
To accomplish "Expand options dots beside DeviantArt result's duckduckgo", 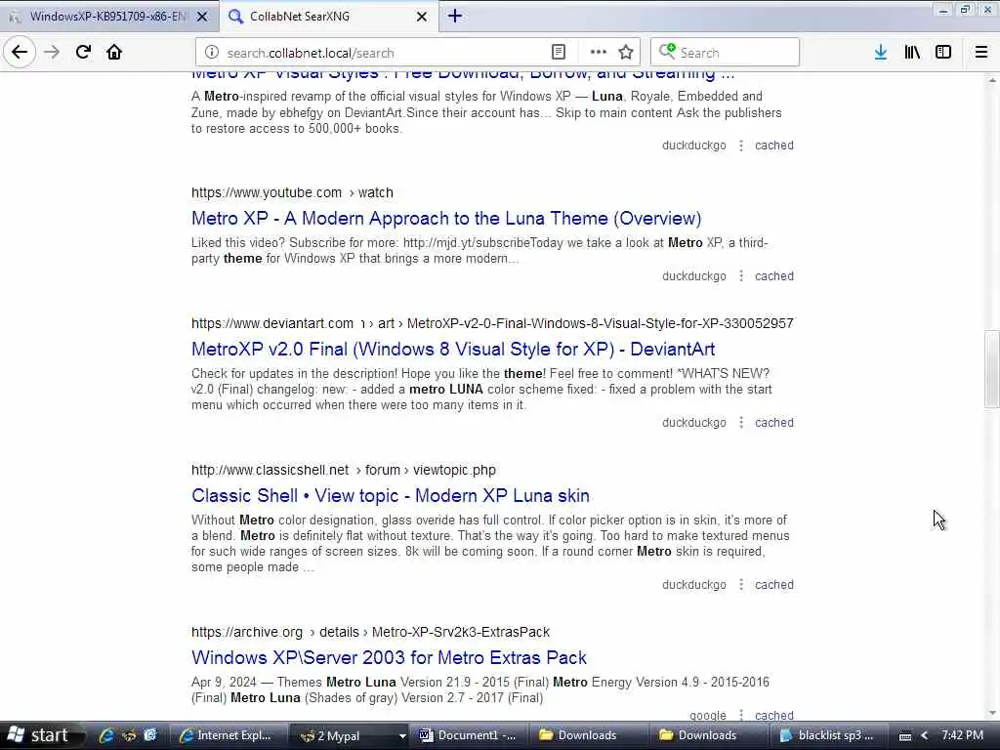I will tap(741, 423).
